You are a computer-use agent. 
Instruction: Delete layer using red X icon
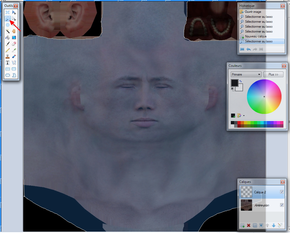pyautogui.click(x=249, y=226)
